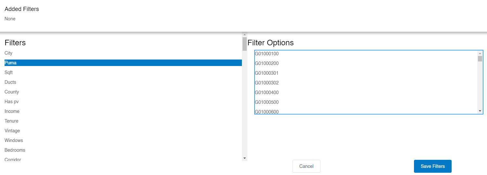Pick the Ducts filter
Screen dimensions: 487x175
pyautogui.click(x=10, y=82)
